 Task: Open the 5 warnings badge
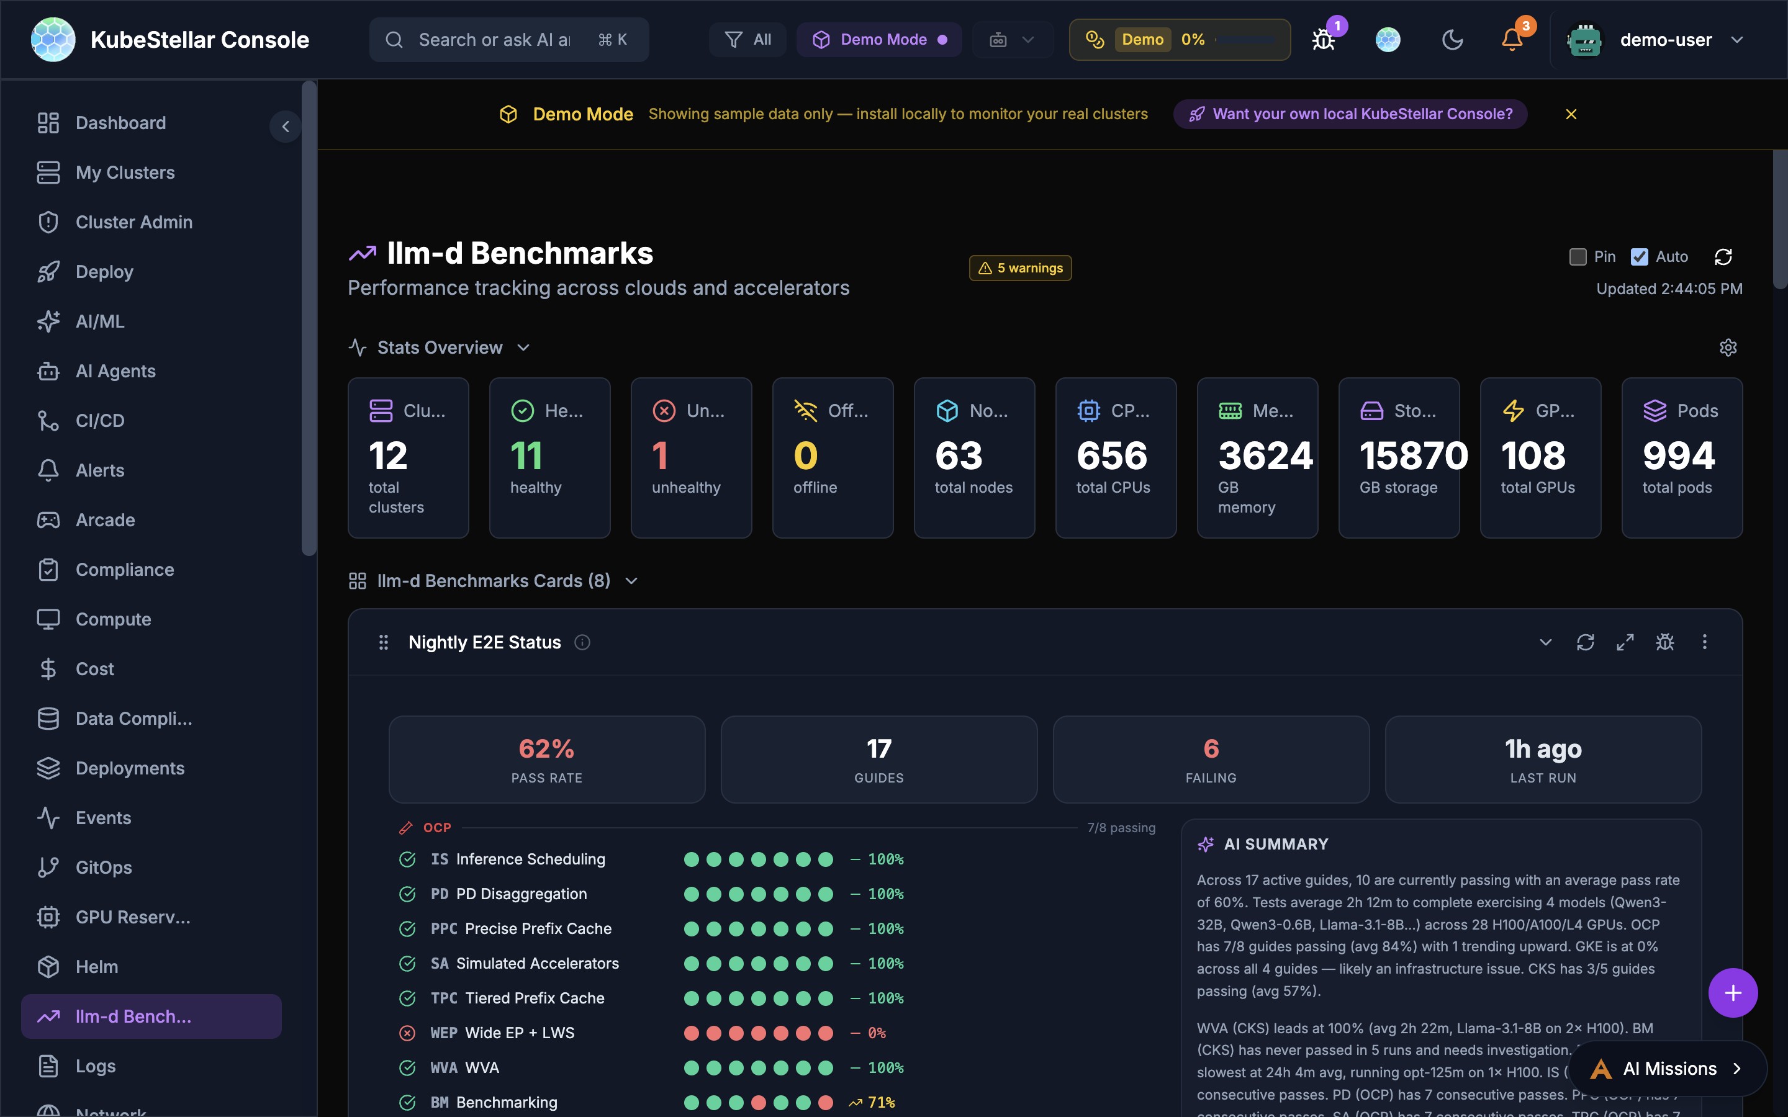[1019, 267]
